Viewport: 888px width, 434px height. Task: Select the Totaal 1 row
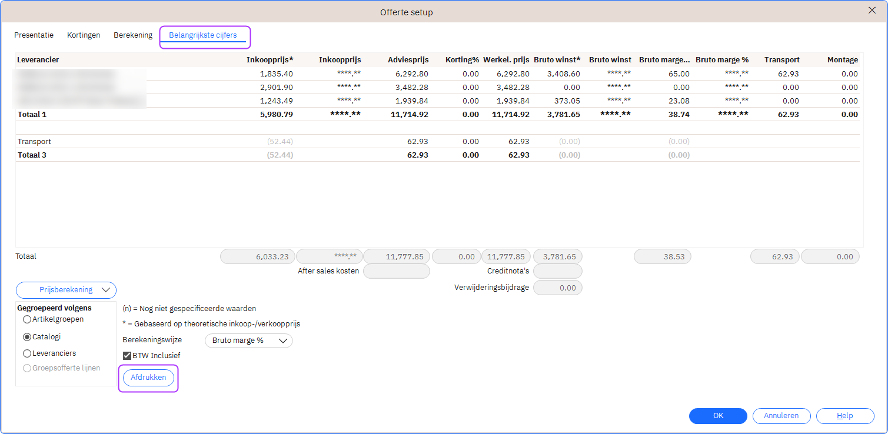pos(32,115)
